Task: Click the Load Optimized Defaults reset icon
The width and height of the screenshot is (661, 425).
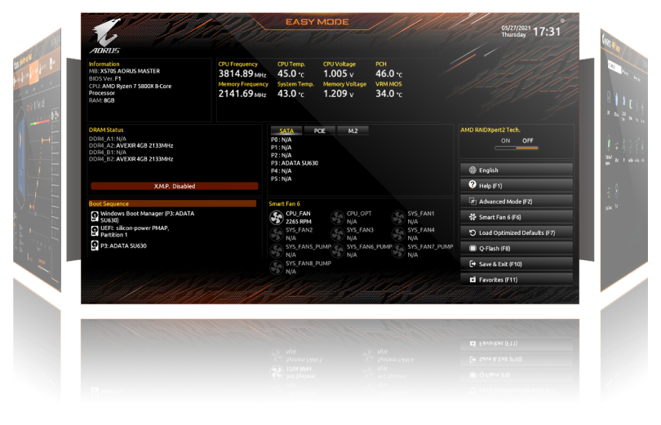Action: [x=472, y=232]
